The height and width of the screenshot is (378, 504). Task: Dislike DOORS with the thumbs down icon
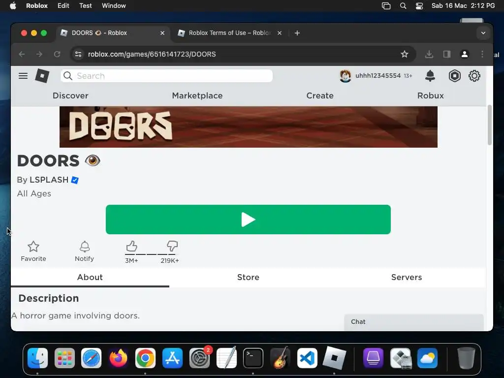point(172,246)
